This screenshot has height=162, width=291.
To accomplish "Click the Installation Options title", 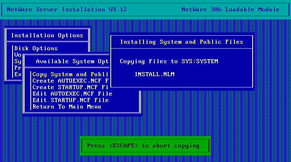I will [47, 35].
